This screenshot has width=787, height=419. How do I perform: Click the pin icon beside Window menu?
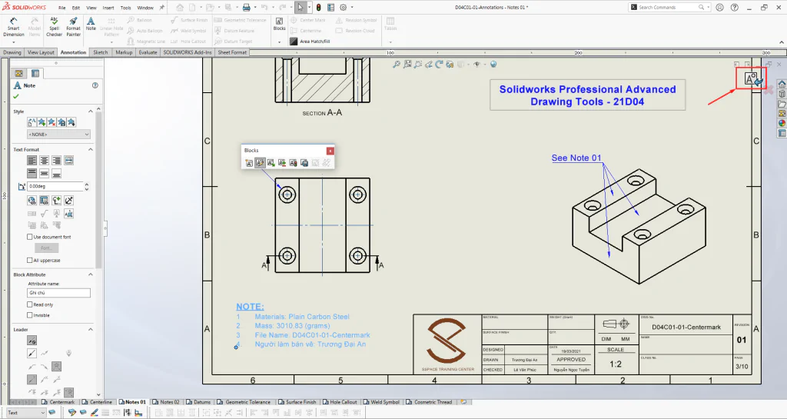(161, 8)
